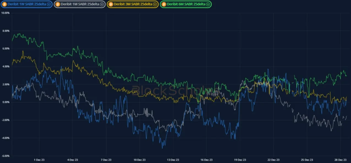This screenshot has height=163, width=351.
Task: Remove the Deribit 1W SABR 25delta series
Action: 49,4
